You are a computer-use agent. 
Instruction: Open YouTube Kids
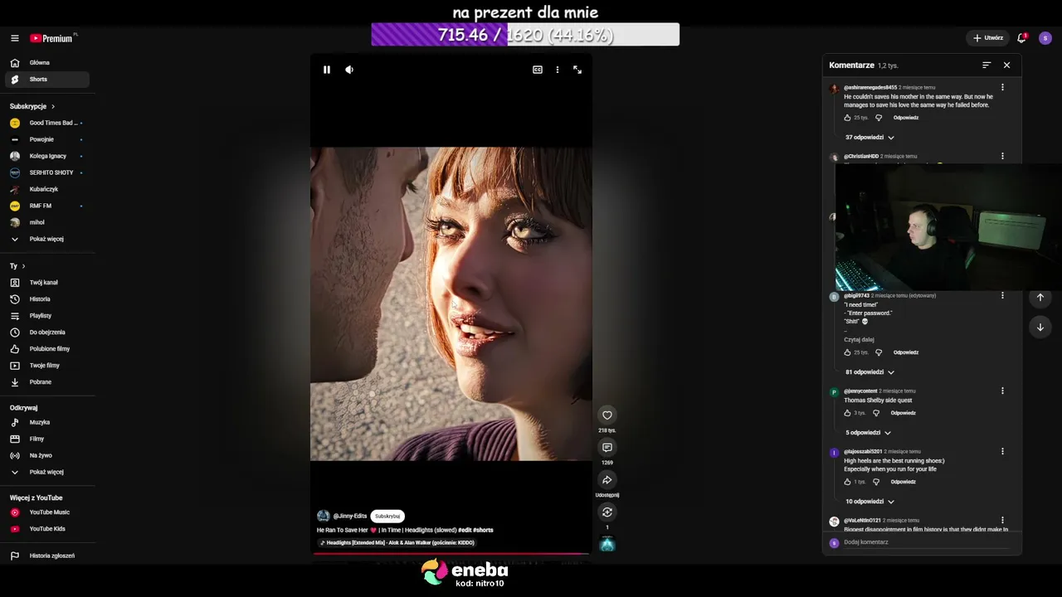click(47, 529)
